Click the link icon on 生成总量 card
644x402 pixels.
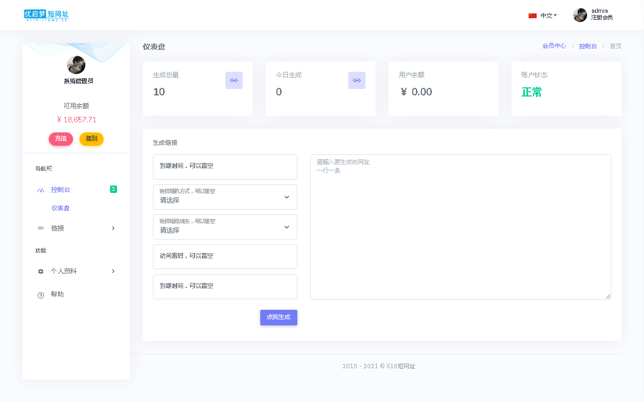234,80
